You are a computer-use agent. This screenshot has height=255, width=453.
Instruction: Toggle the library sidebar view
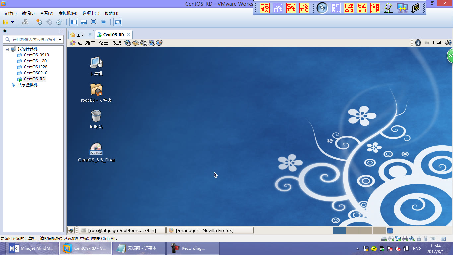click(74, 22)
